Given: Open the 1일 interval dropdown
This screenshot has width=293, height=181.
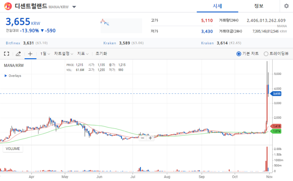Looking at the screenshot, I should click(x=45, y=54).
